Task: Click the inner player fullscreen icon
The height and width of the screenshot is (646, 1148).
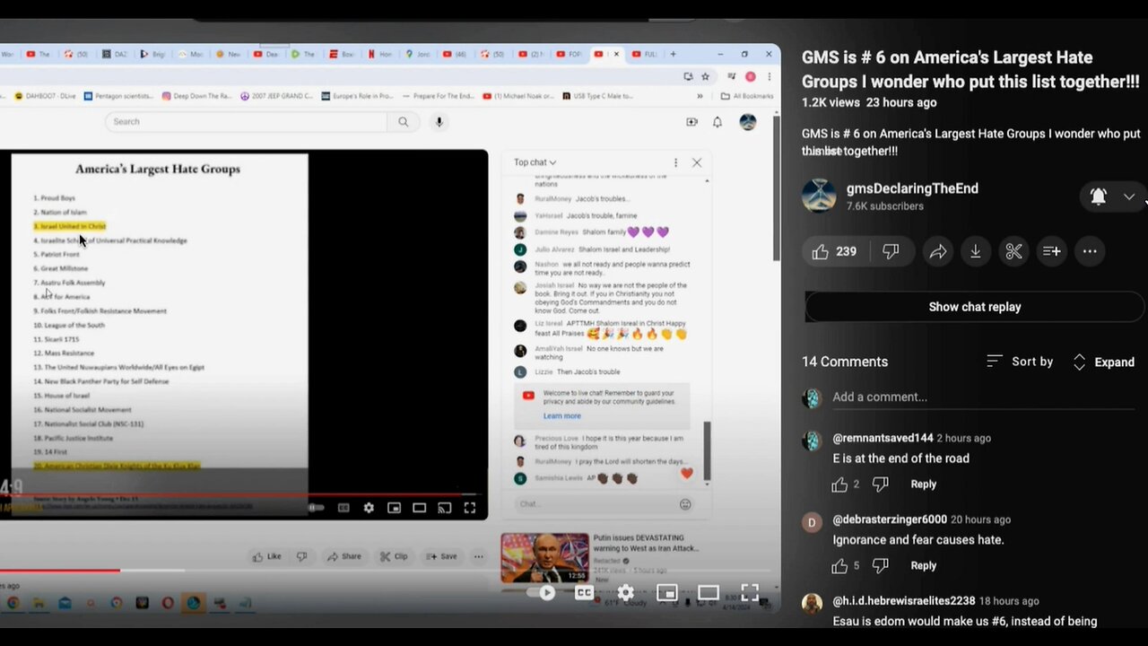Action: coord(469,508)
